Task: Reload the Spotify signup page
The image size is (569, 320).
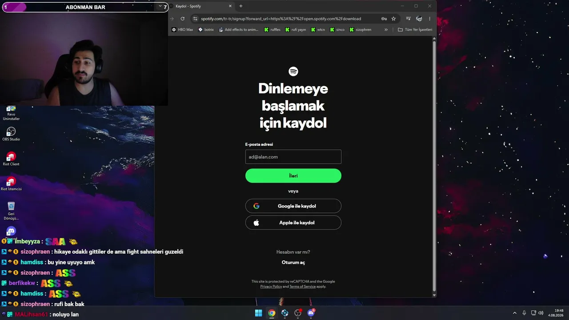Action: (182, 19)
